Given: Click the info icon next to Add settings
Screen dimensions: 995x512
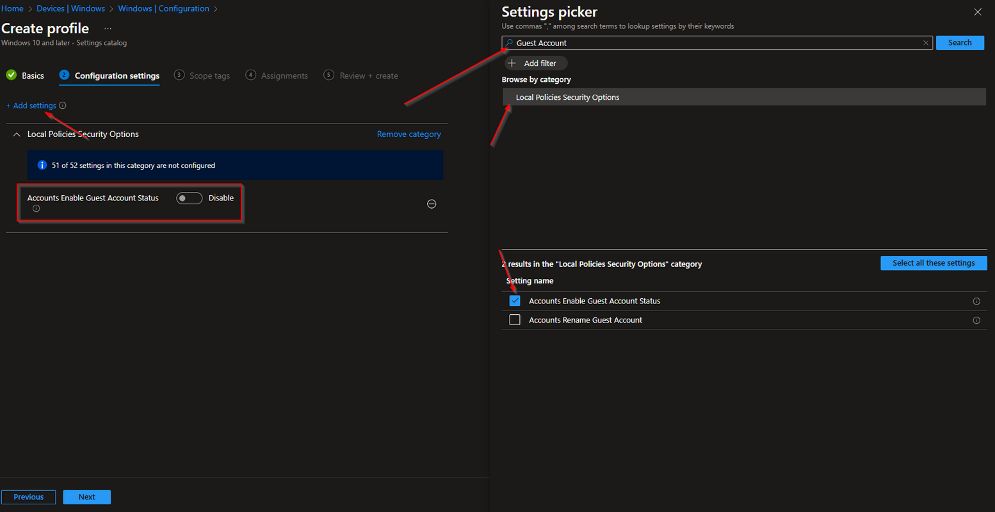Looking at the screenshot, I should [63, 106].
